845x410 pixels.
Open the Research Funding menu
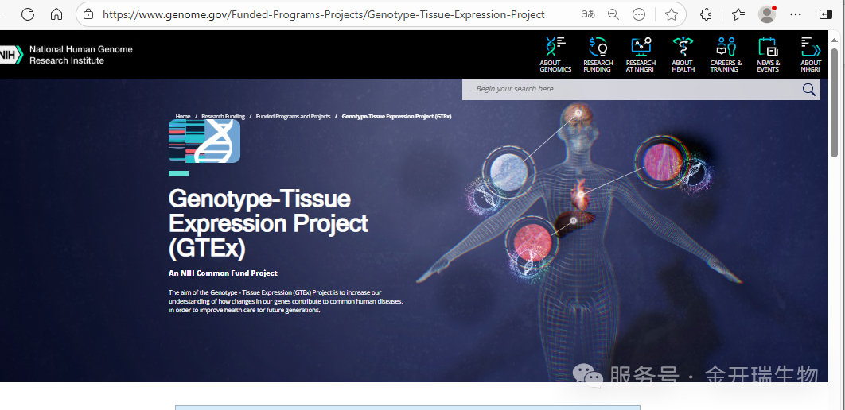tap(598, 54)
